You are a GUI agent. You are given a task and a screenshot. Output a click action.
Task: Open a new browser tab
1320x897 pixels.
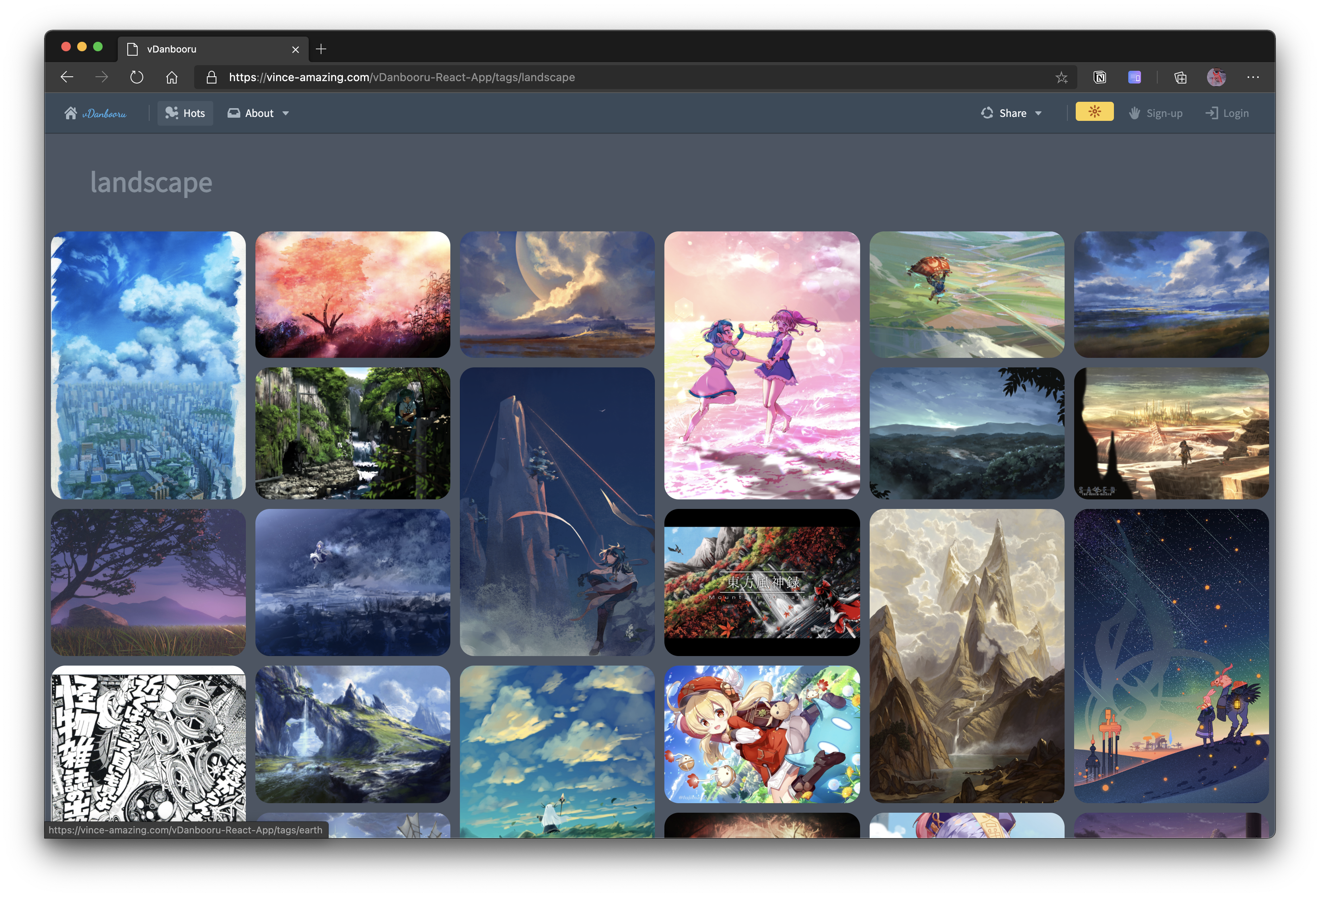coord(321,49)
